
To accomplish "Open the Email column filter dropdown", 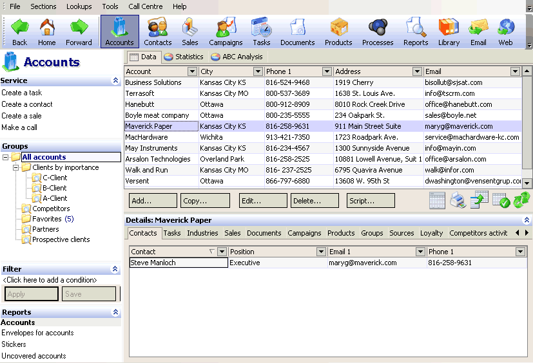I will 515,71.
